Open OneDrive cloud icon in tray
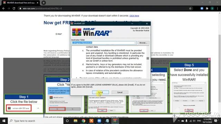This screenshot has height=124, width=221. tap(183, 121)
